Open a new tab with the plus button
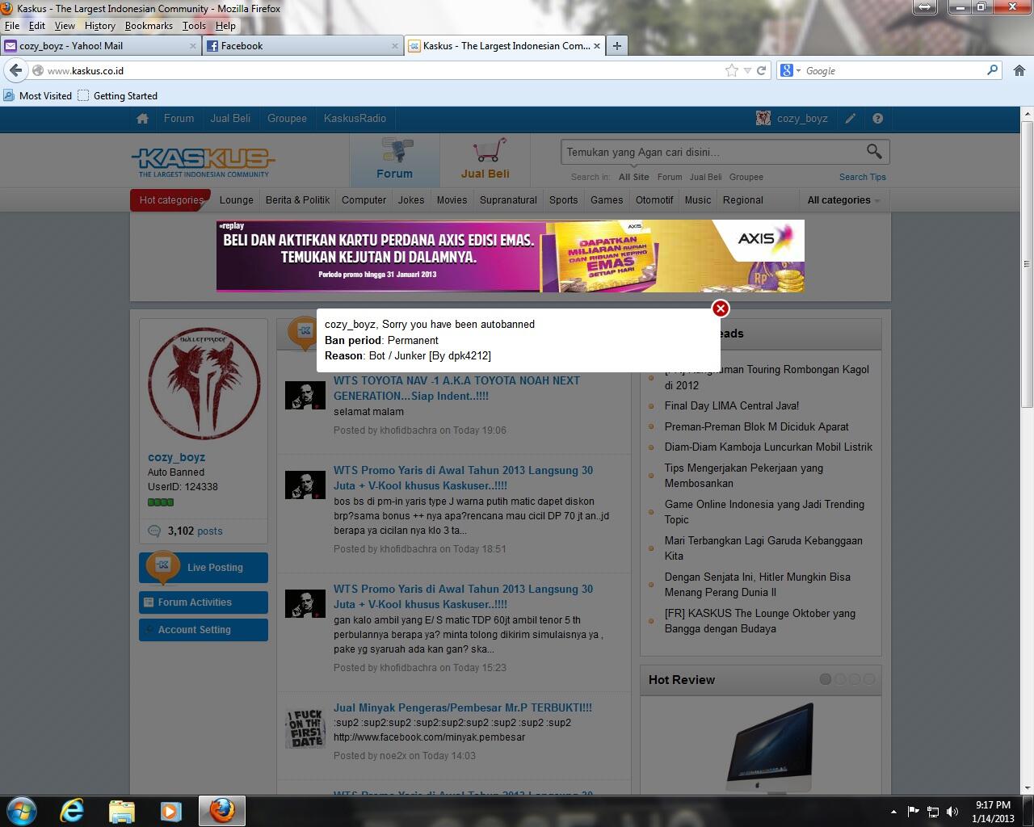Screen dimensions: 1034x827 point(617,46)
